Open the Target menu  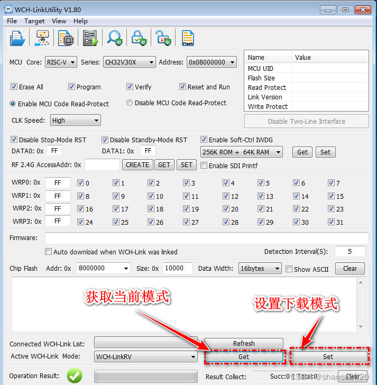(34, 21)
